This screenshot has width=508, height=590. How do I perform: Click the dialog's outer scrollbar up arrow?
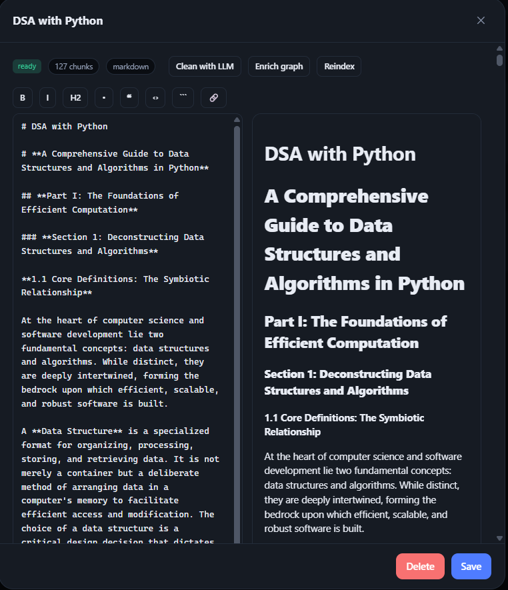tap(500, 49)
